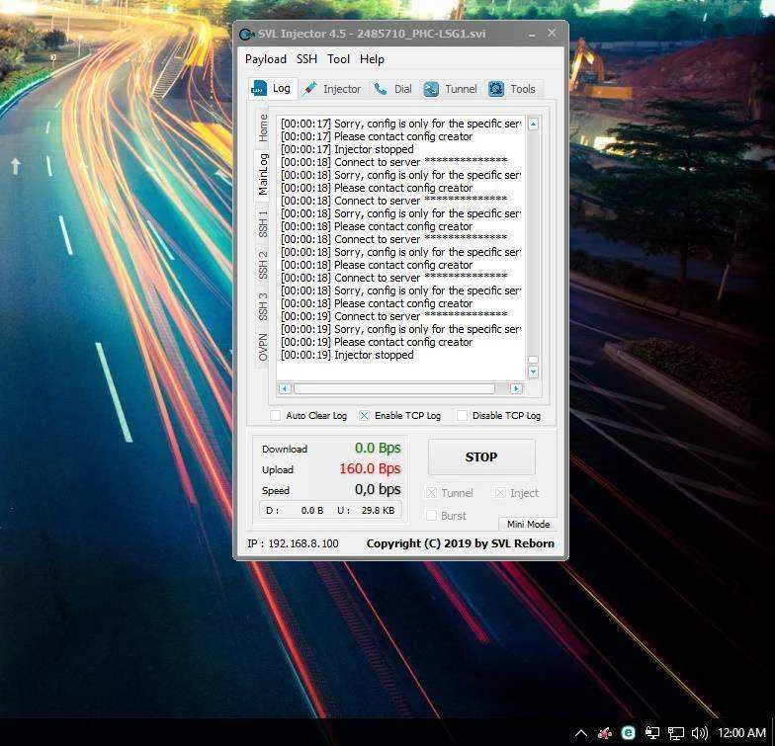Select first log line at 00:00:17 'Sorry, config'

400,124
